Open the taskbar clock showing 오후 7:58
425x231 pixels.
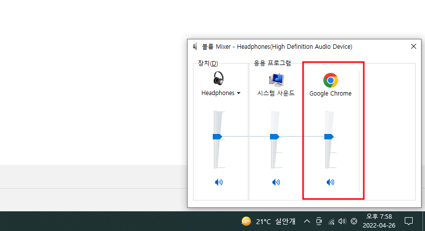(379, 221)
